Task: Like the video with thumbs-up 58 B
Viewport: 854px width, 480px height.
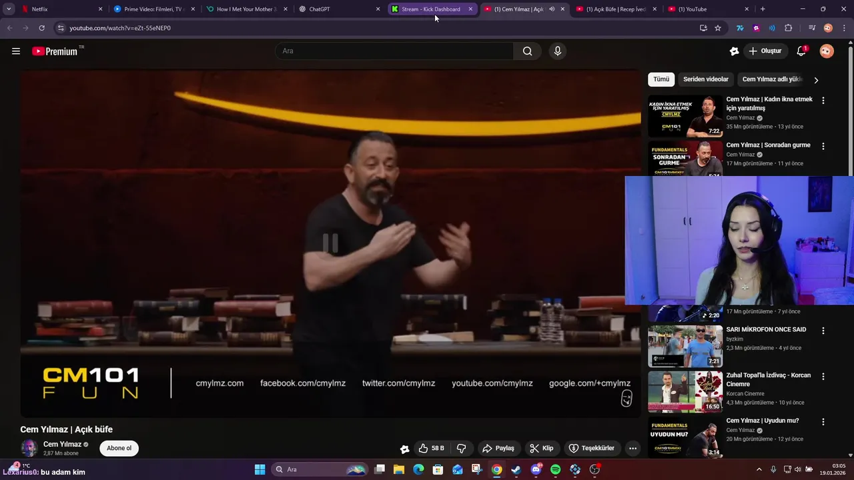Action: 431,449
